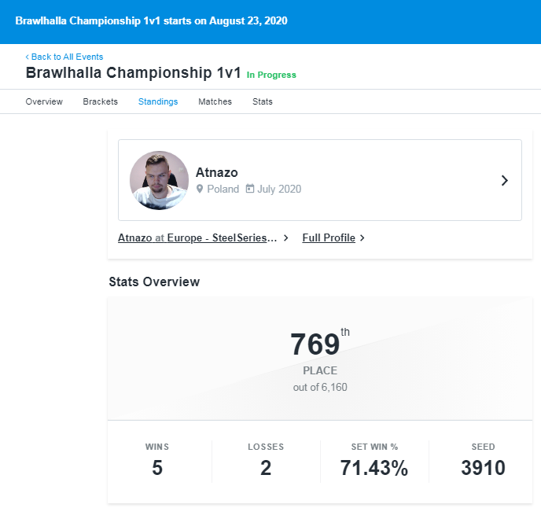This screenshot has height=508, width=541.
Task: Open the Matches tab
Action: pos(215,101)
